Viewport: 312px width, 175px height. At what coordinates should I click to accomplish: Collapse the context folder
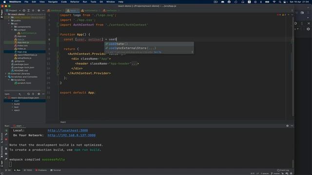(12, 30)
